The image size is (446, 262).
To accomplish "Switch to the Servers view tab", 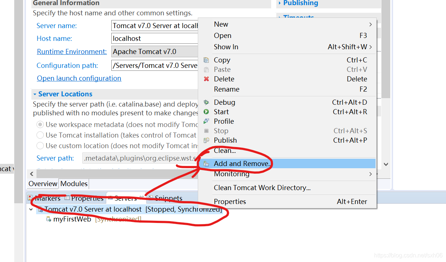I will coord(126,198).
